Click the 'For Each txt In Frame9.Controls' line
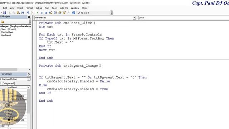 click(x=70, y=35)
